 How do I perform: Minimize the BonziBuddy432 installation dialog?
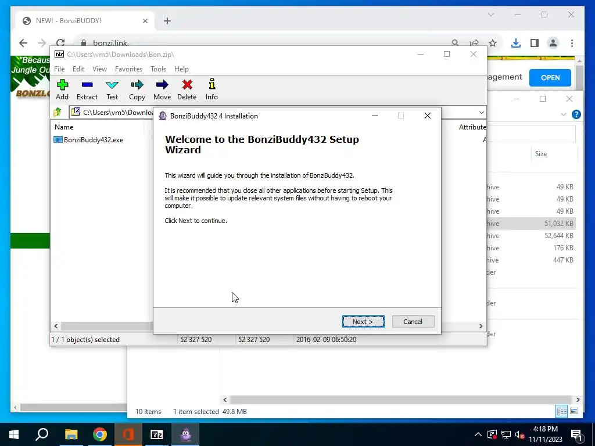tap(375, 116)
